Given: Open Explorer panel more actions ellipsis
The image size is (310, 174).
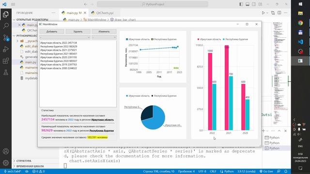Looking at the screenshot, I should coord(54,13).
